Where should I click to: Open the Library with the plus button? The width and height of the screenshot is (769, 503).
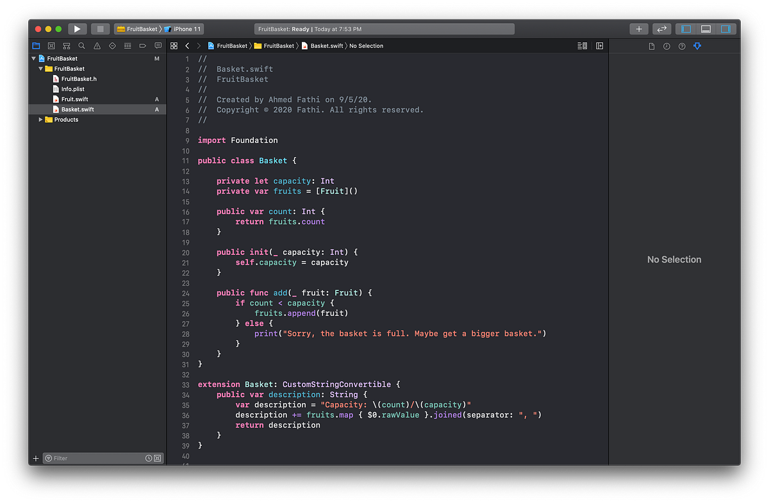point(638,28)
